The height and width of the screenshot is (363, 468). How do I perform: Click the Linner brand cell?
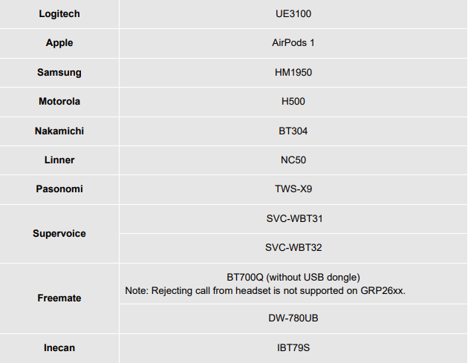pos(59,160)
